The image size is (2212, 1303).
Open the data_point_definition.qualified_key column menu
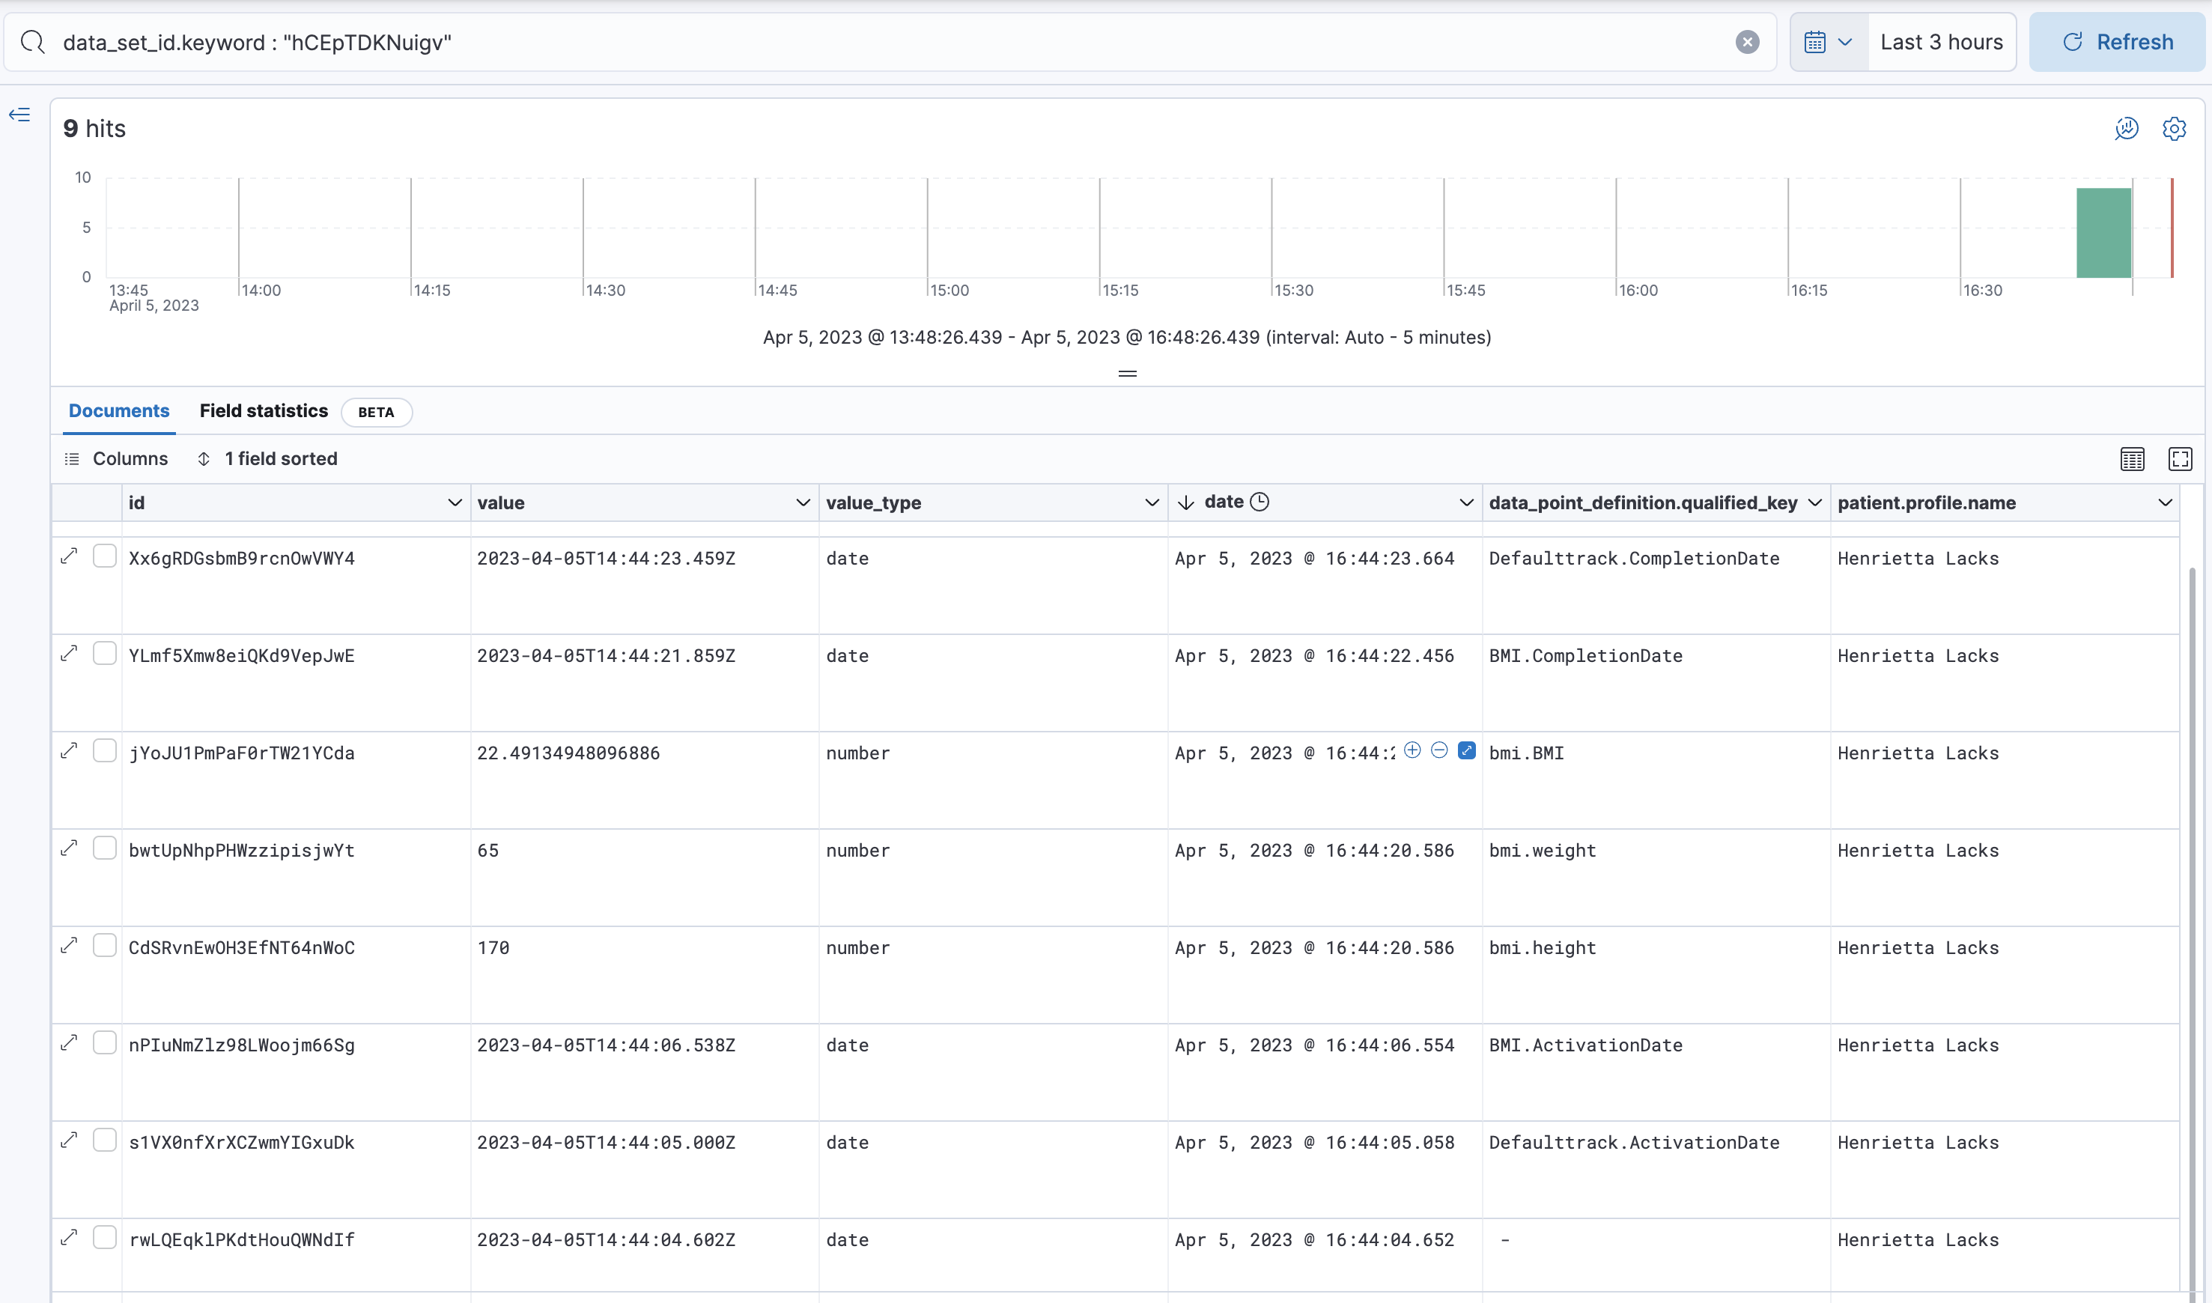pyautogui.click(x=1814, y=502)
